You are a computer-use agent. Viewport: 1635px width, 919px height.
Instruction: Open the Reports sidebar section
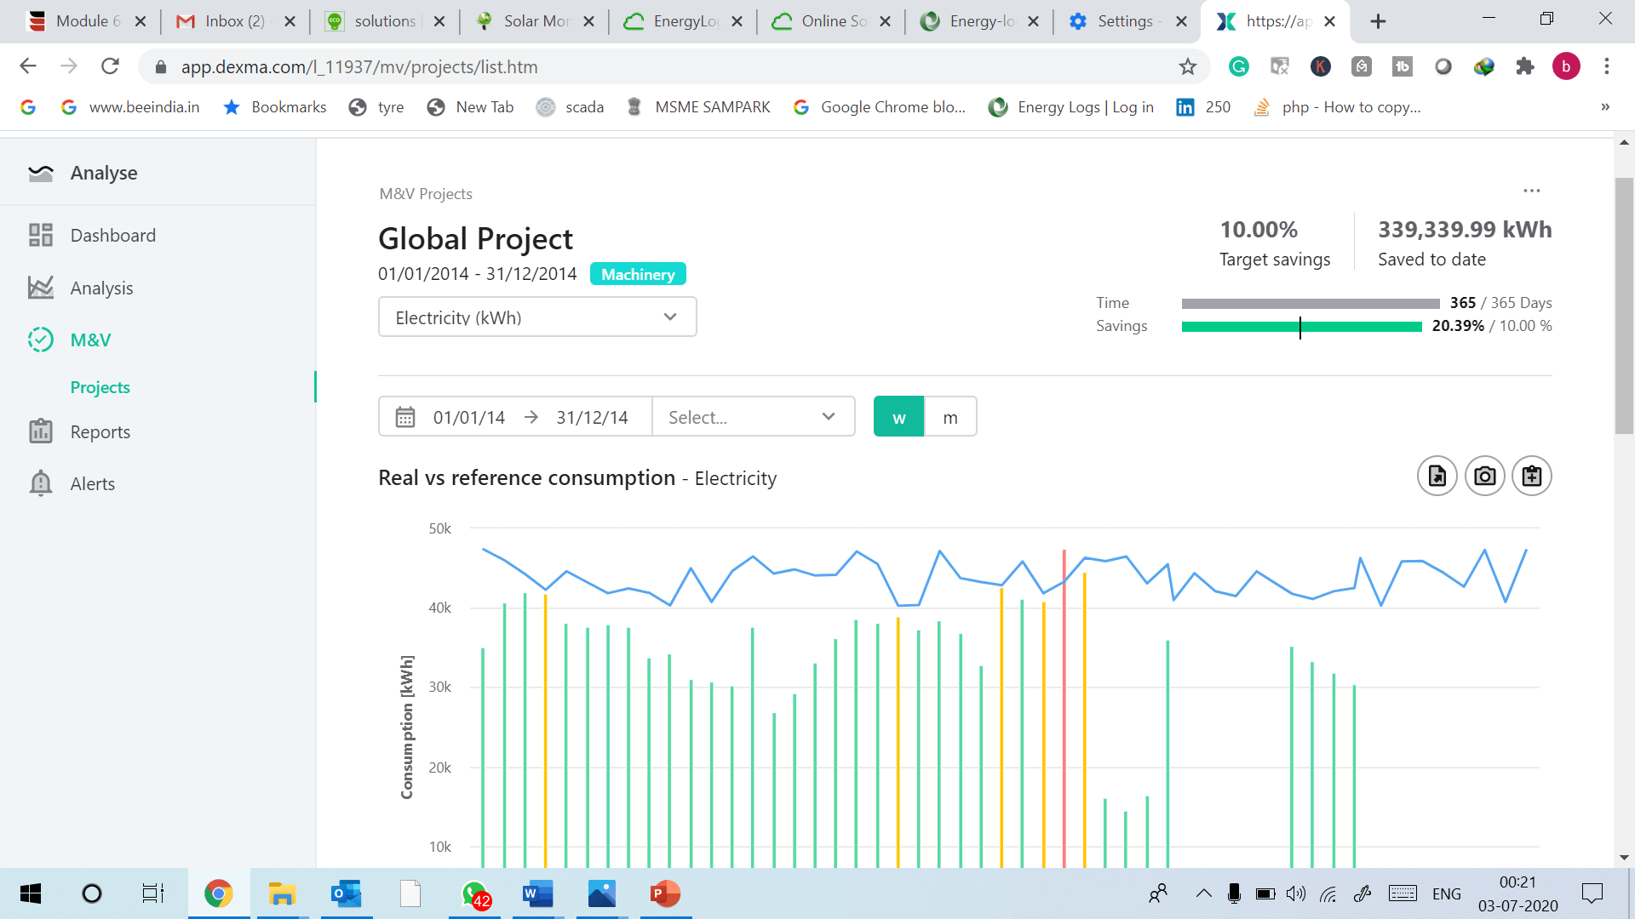coord(100,432)
